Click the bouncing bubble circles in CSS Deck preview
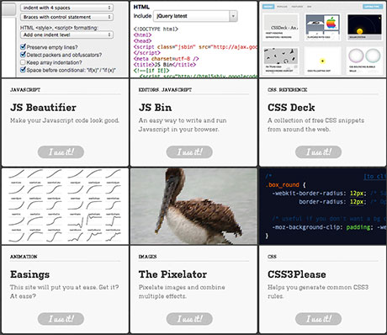This screenshot has height=335, width=387. (x=364, y=56)
